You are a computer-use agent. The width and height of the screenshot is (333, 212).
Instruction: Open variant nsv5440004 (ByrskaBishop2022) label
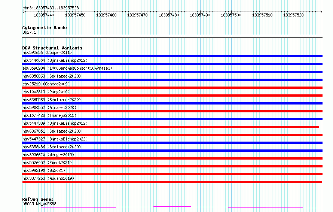[x=55, y=60]
